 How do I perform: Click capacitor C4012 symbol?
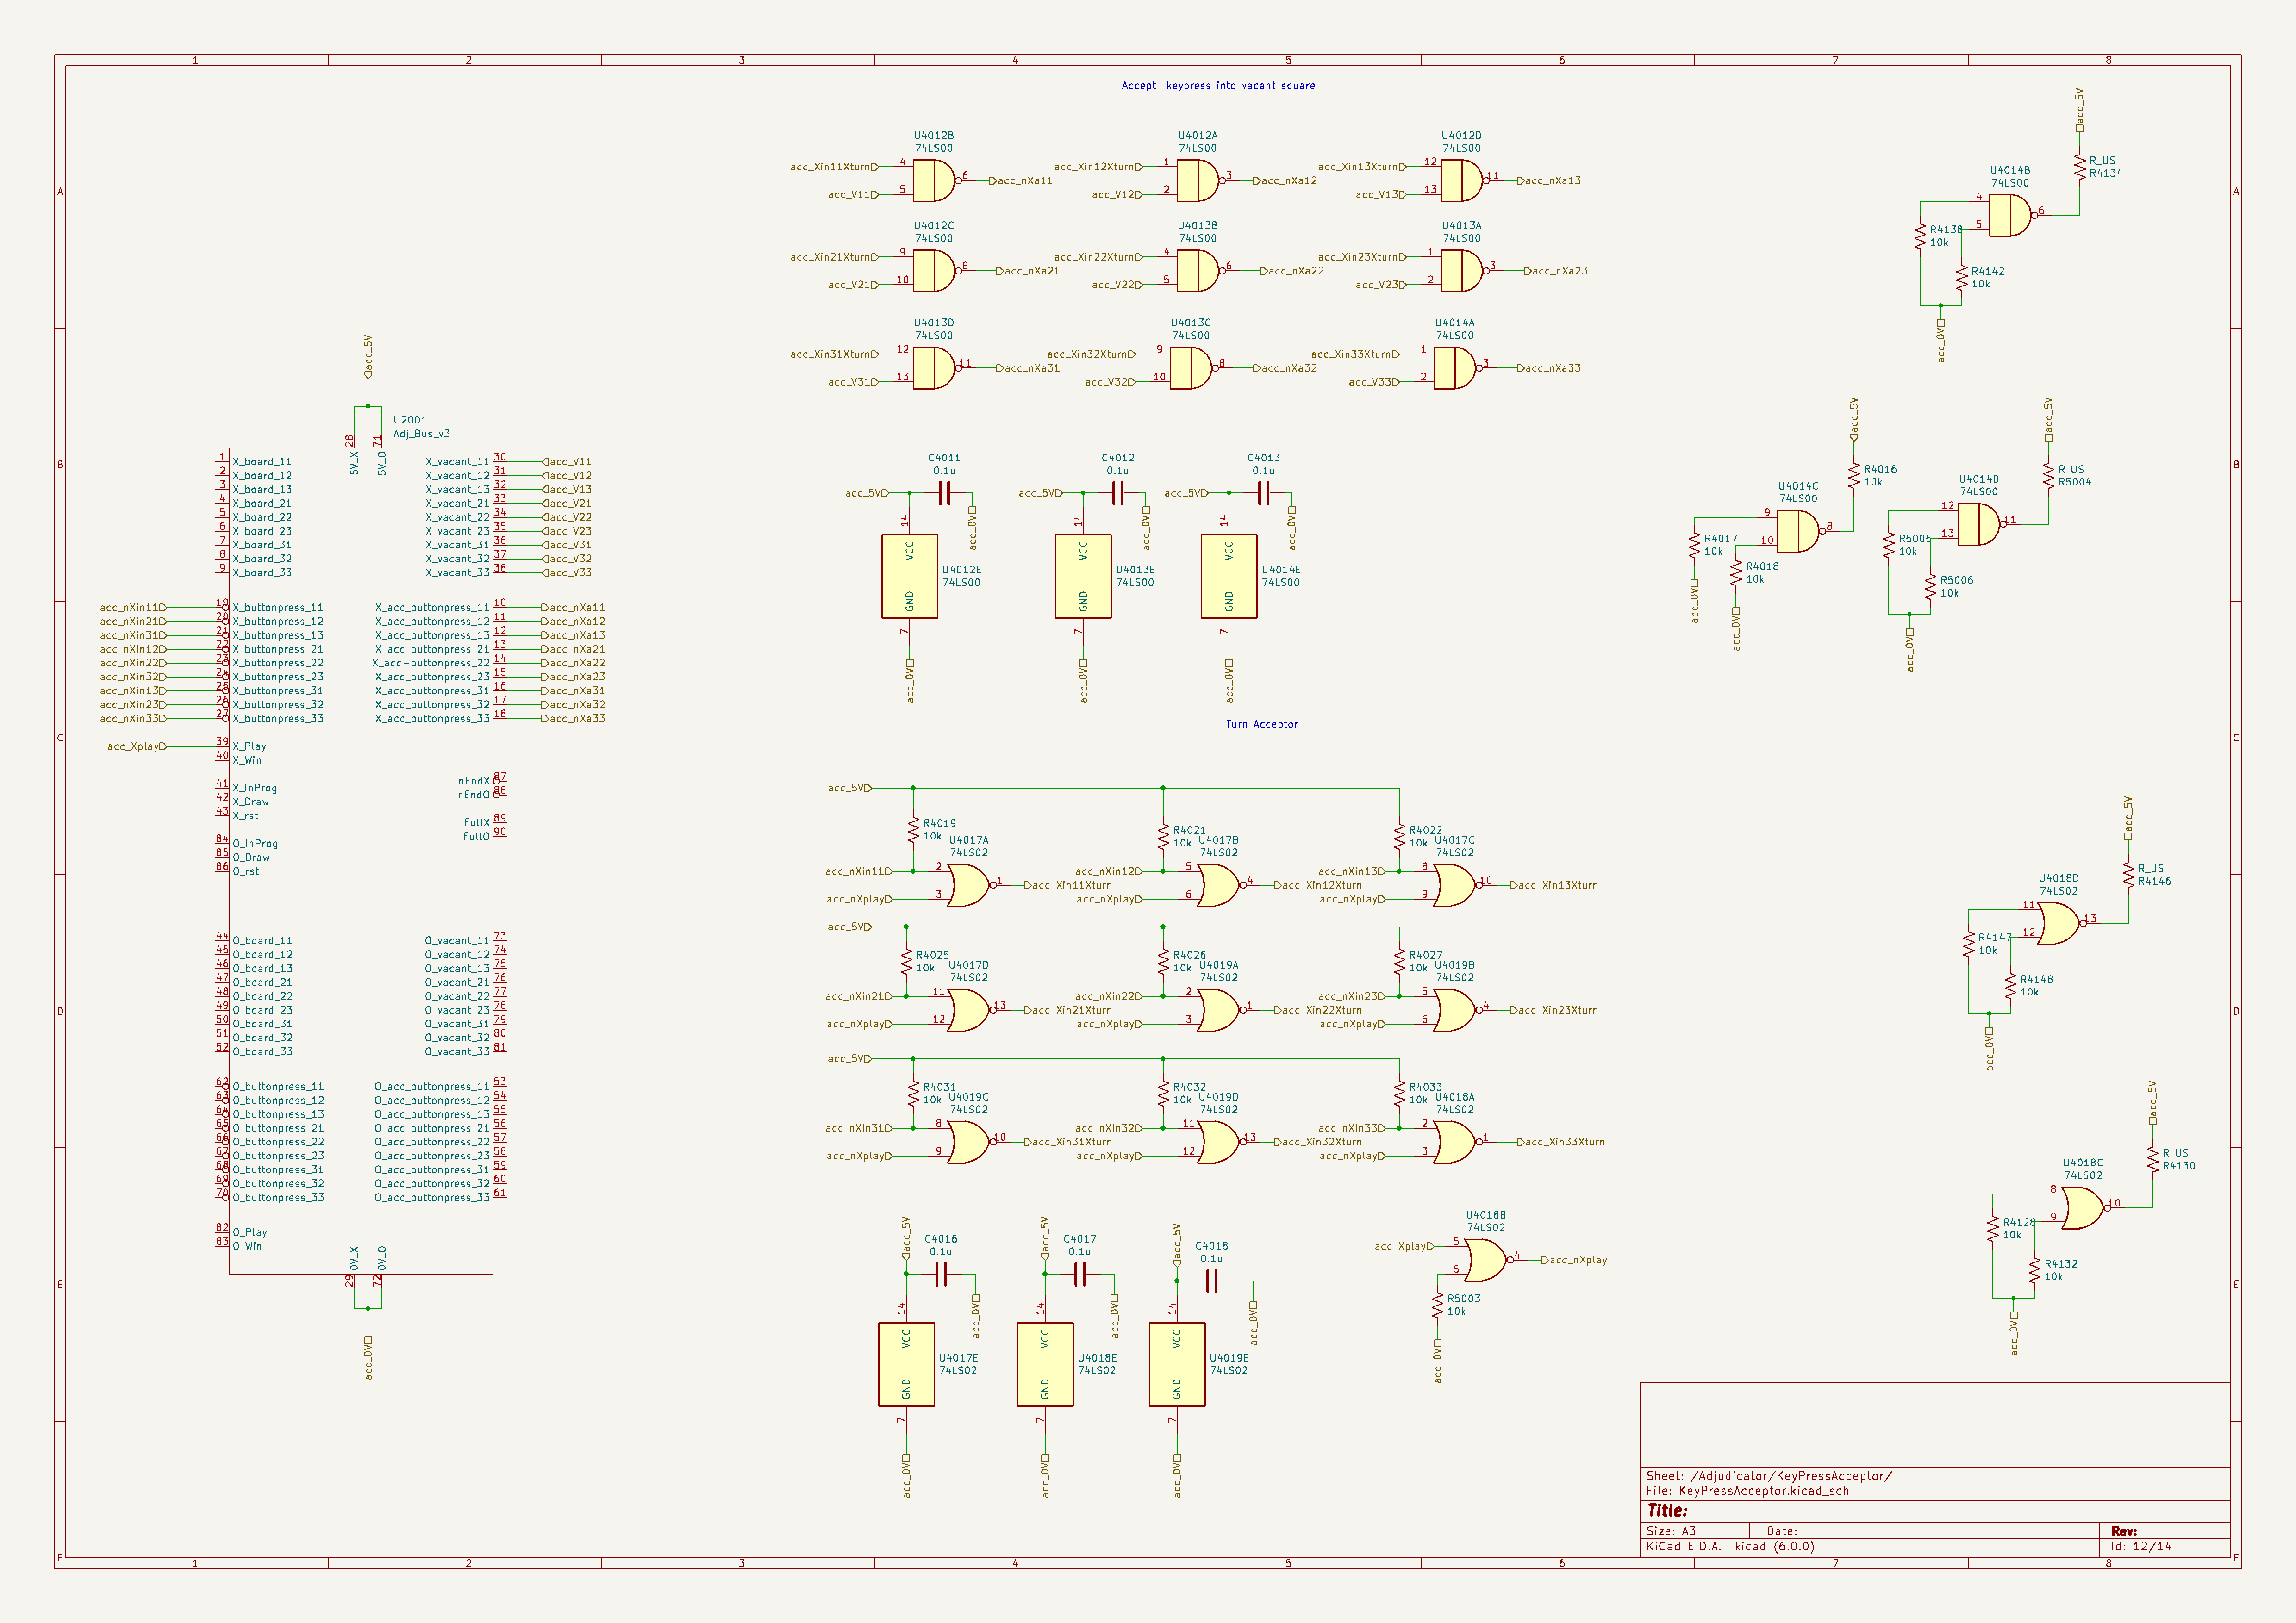(1118, 493)
